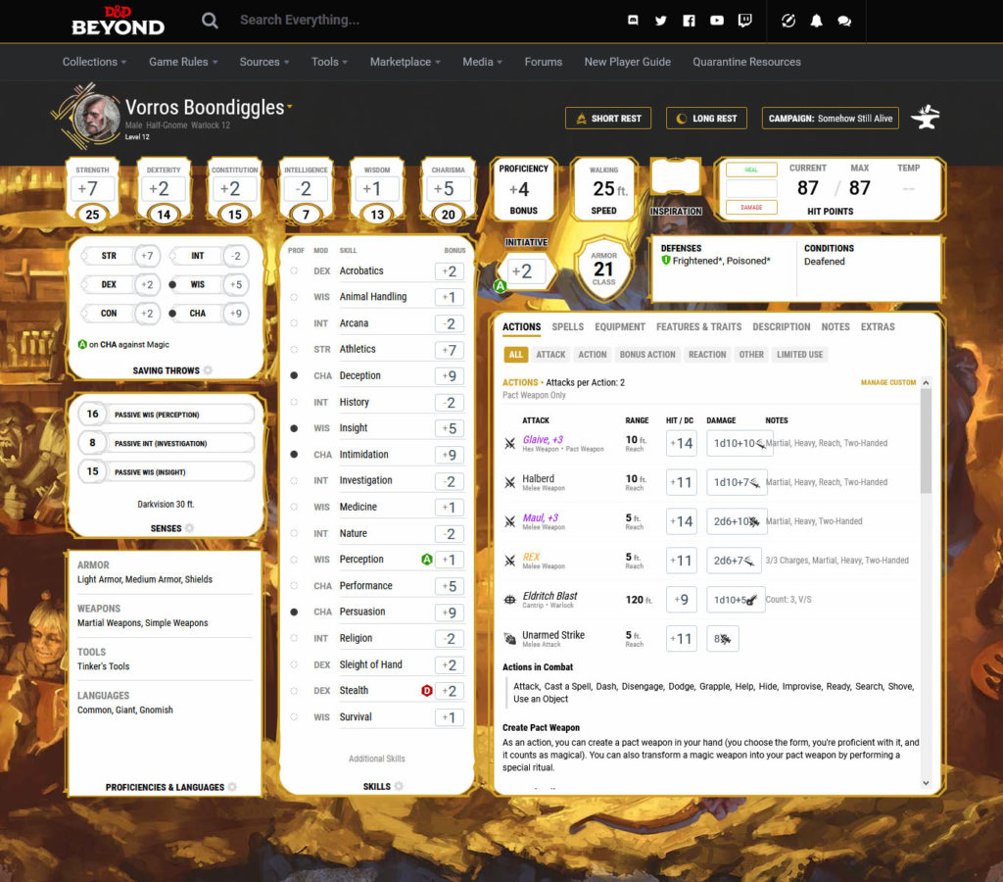This screenshot has height=882, width=1003.
Task: Open Saving Throws settings gear
Action: pyautogui.click(x=208, y=370)
